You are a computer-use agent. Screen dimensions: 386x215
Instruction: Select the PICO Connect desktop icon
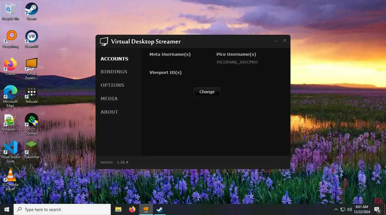[x=31, y=124]
